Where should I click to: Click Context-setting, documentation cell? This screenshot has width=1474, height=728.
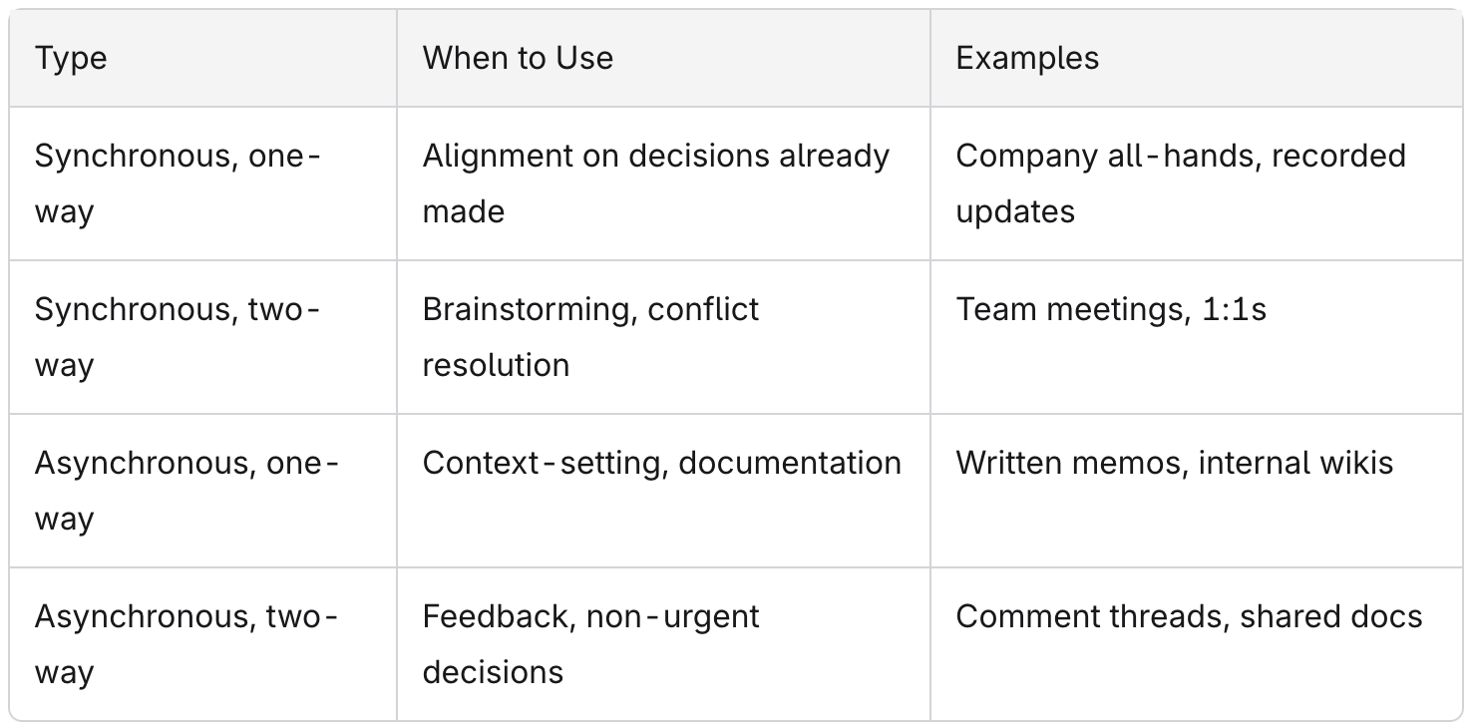[x=663, y=491]
